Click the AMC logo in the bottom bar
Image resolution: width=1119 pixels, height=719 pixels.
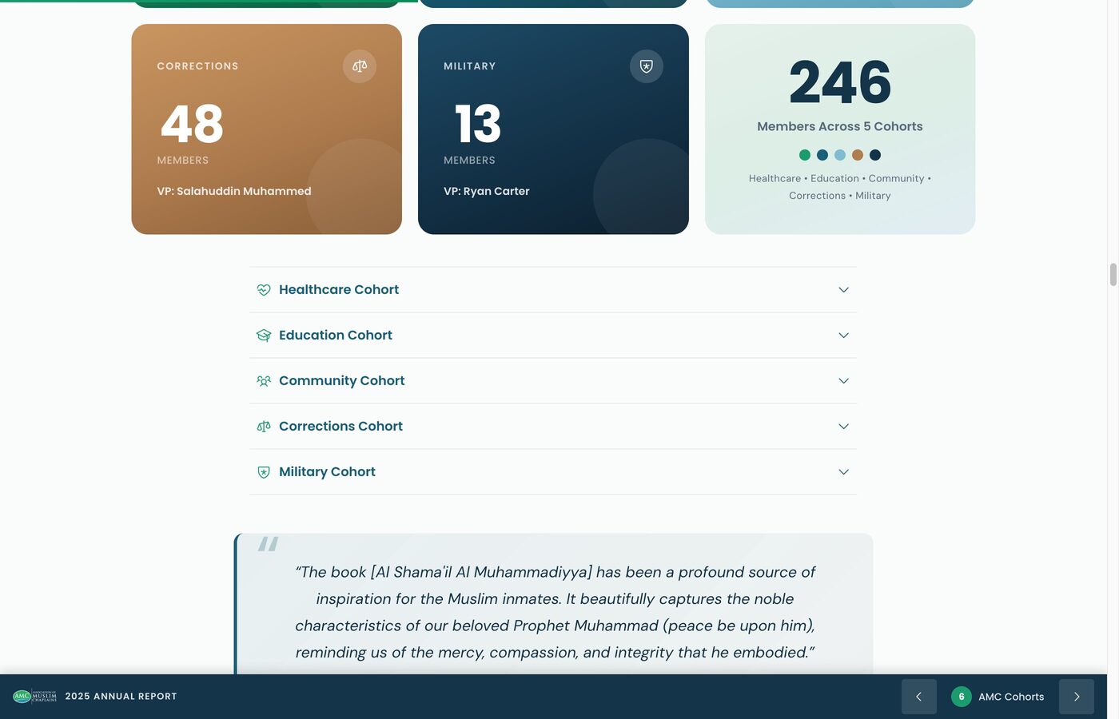(35, 697)
